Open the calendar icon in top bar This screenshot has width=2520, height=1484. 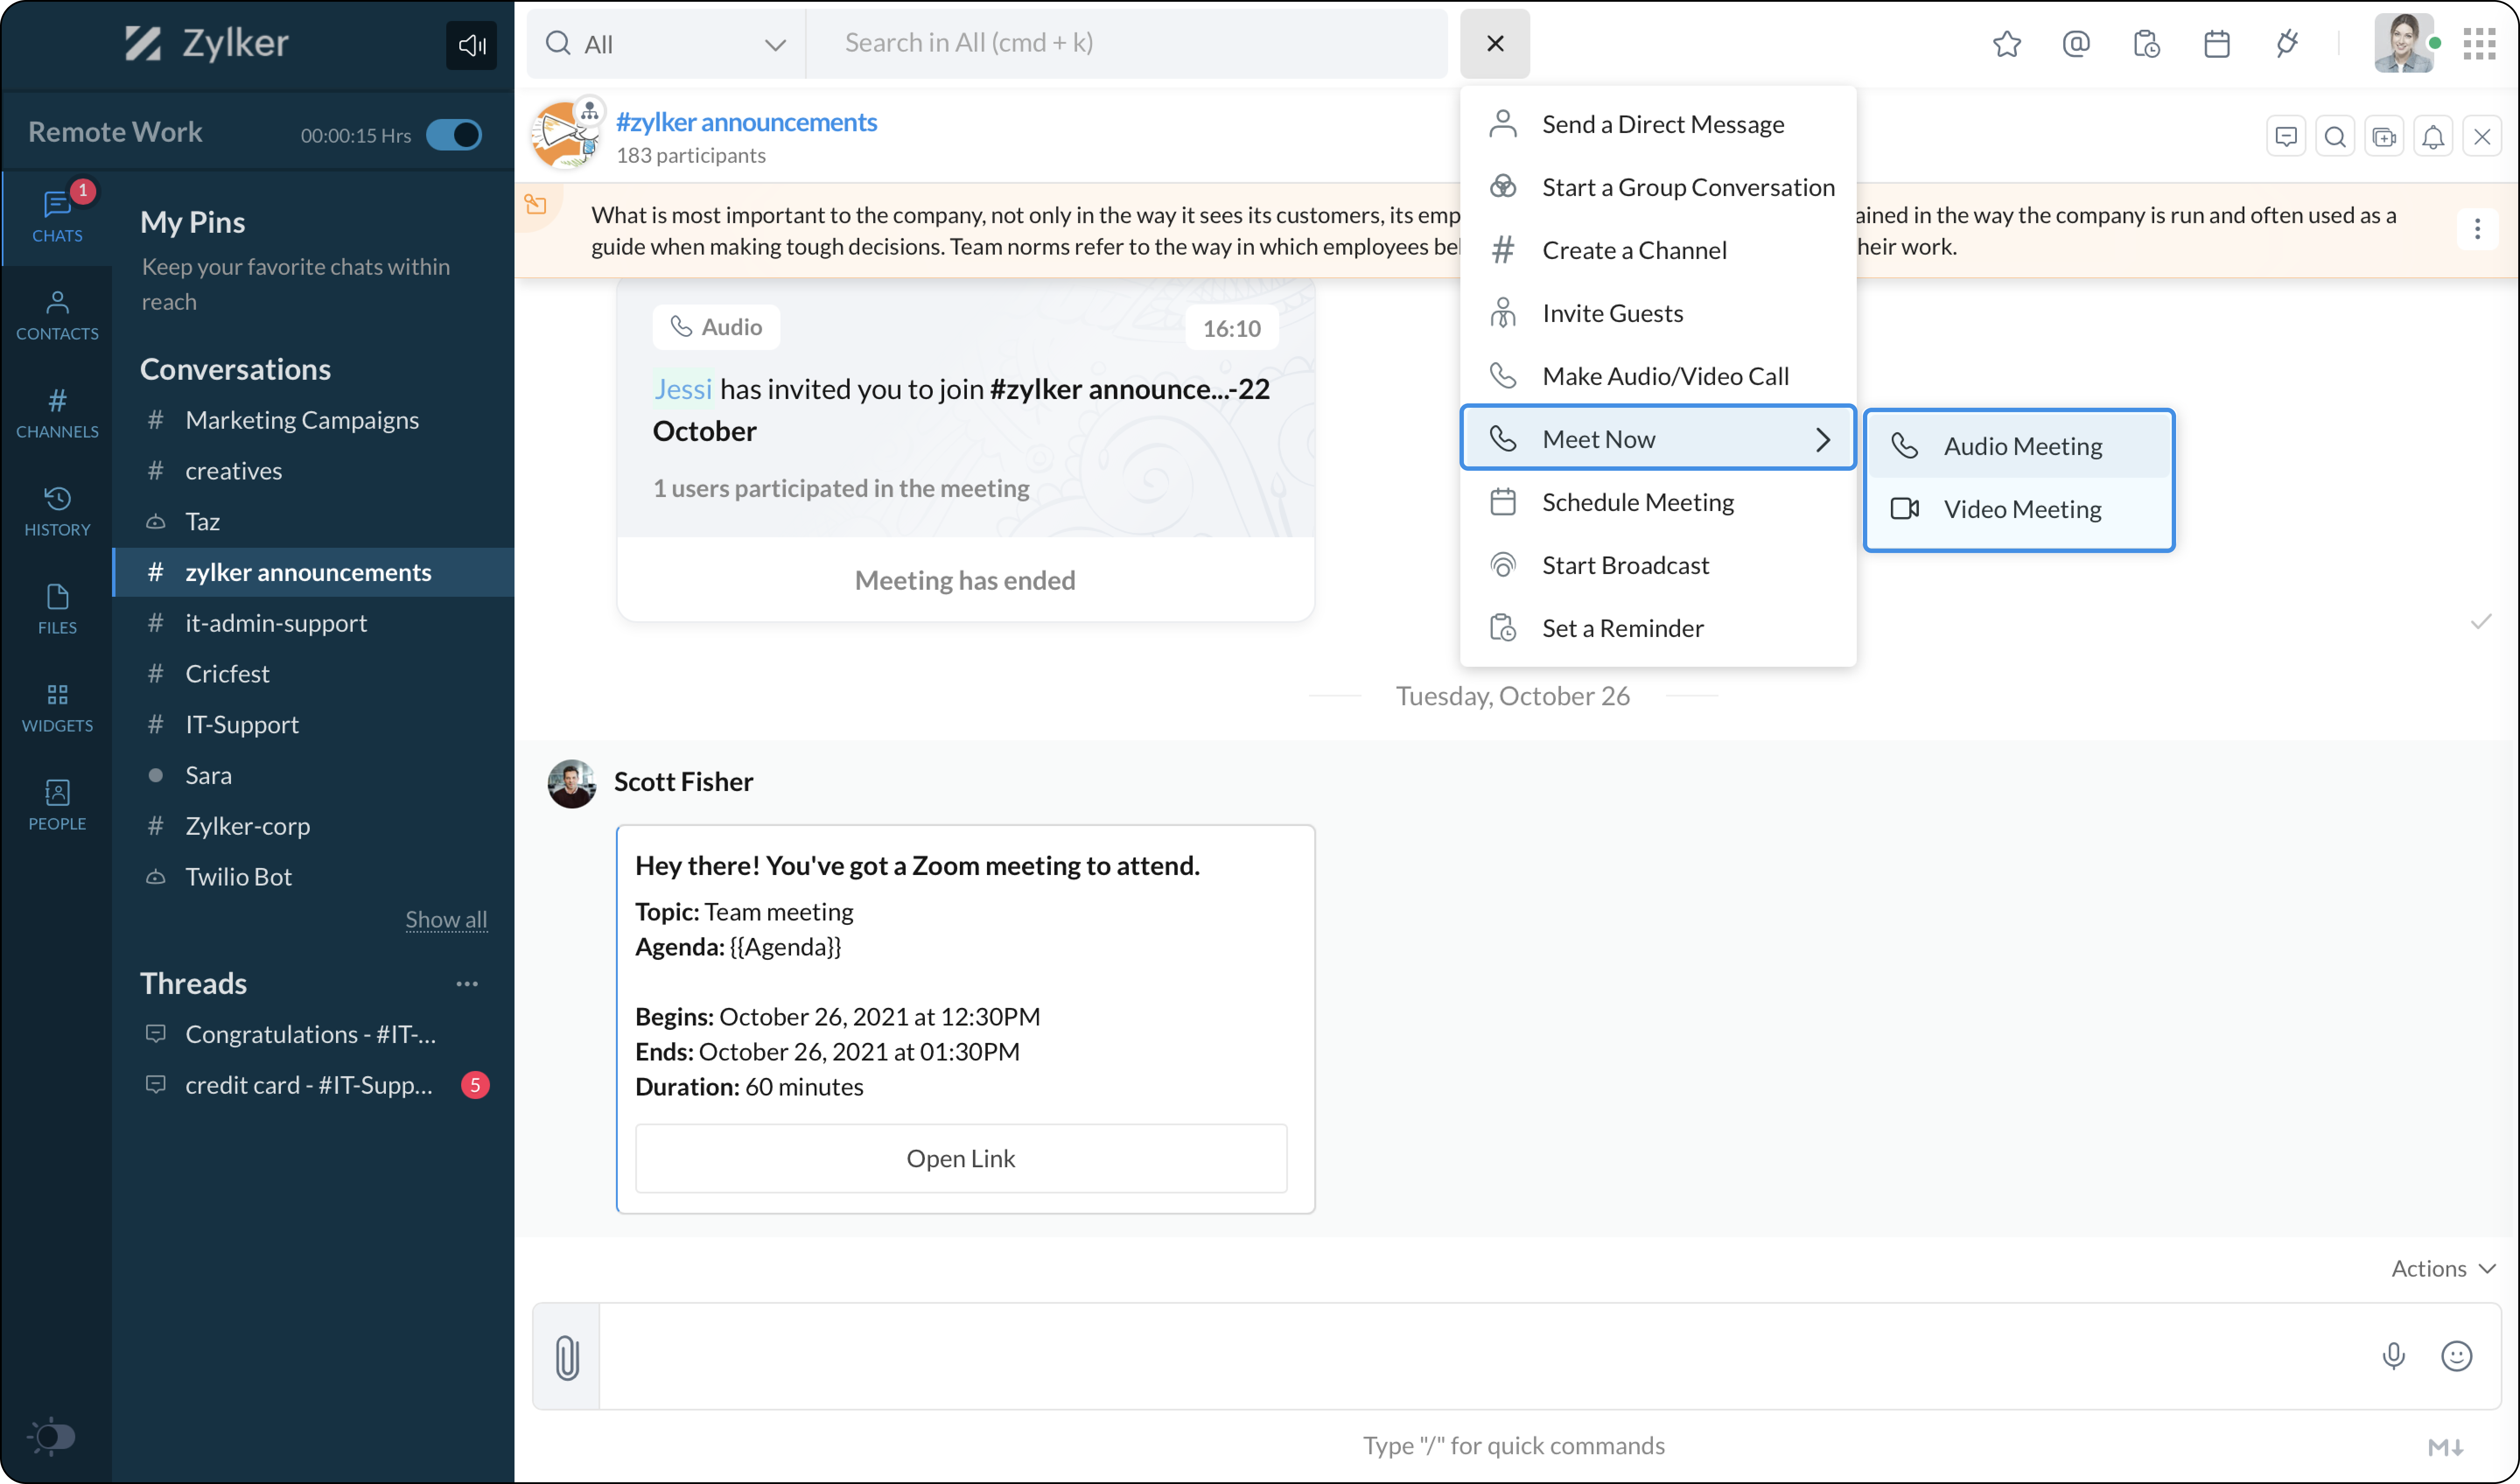2216,44
